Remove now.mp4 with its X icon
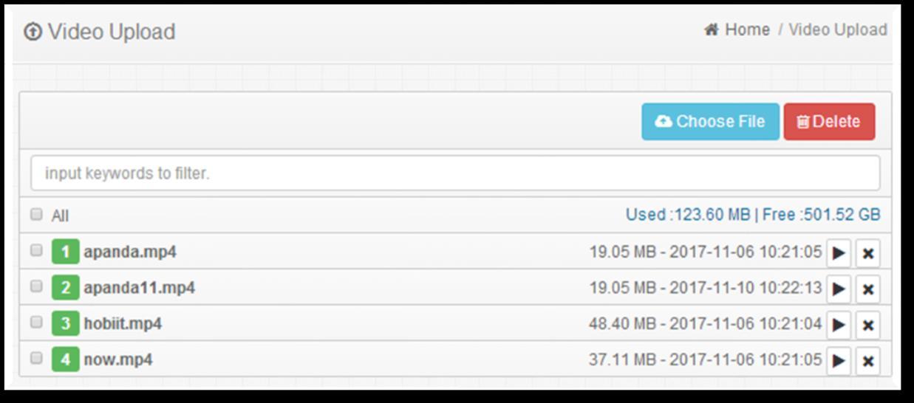Viewport: 914px width, 403px height. pyautogui.click(x=868, y=360)
